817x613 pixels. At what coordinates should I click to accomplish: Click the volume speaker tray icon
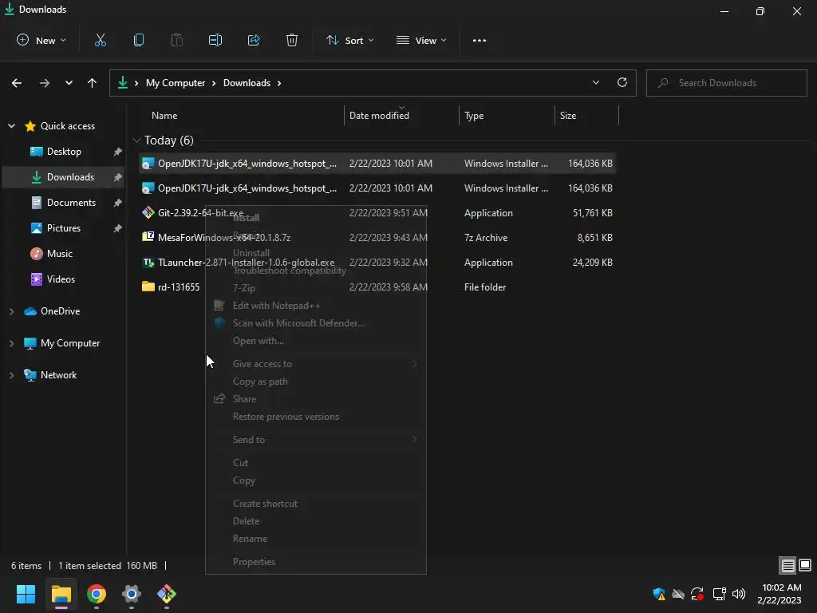pos(738,594)
